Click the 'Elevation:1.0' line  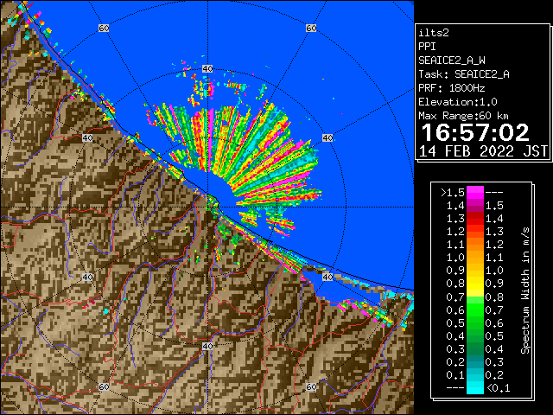pos(458,102)
